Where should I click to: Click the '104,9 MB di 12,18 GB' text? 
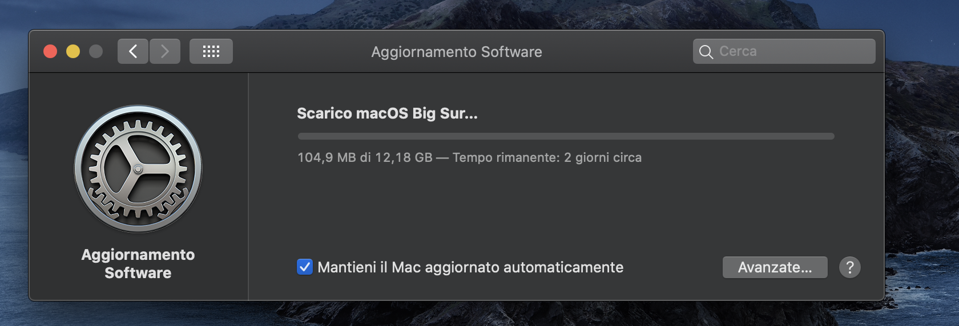pos(365,157)
